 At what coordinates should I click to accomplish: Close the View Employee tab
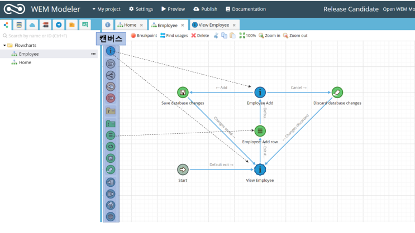[234, 25]
